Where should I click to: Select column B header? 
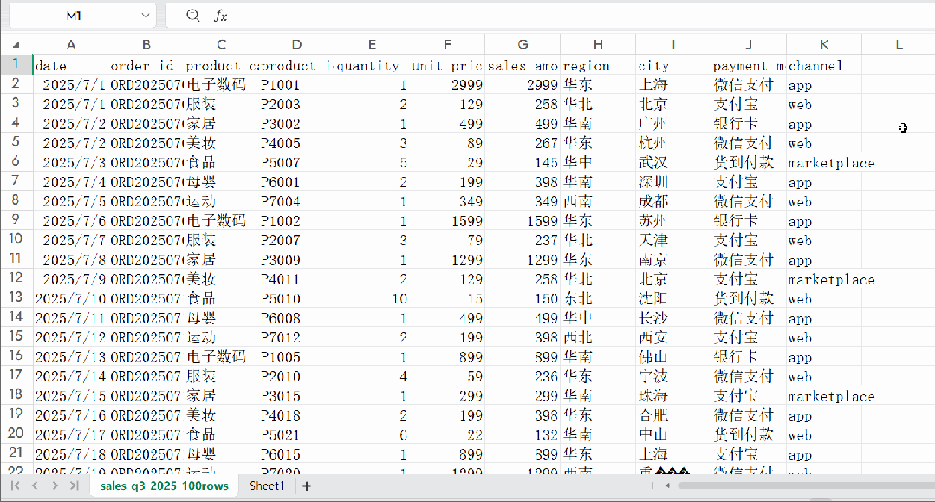(x=146, y=45)
